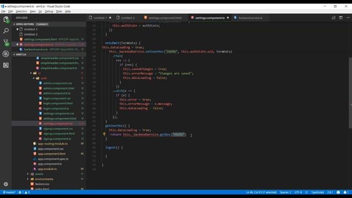Viewport: 352px width, 198px height.
Task: Open simpleheader.component.ts in file tree
Action: pos(59,68)
